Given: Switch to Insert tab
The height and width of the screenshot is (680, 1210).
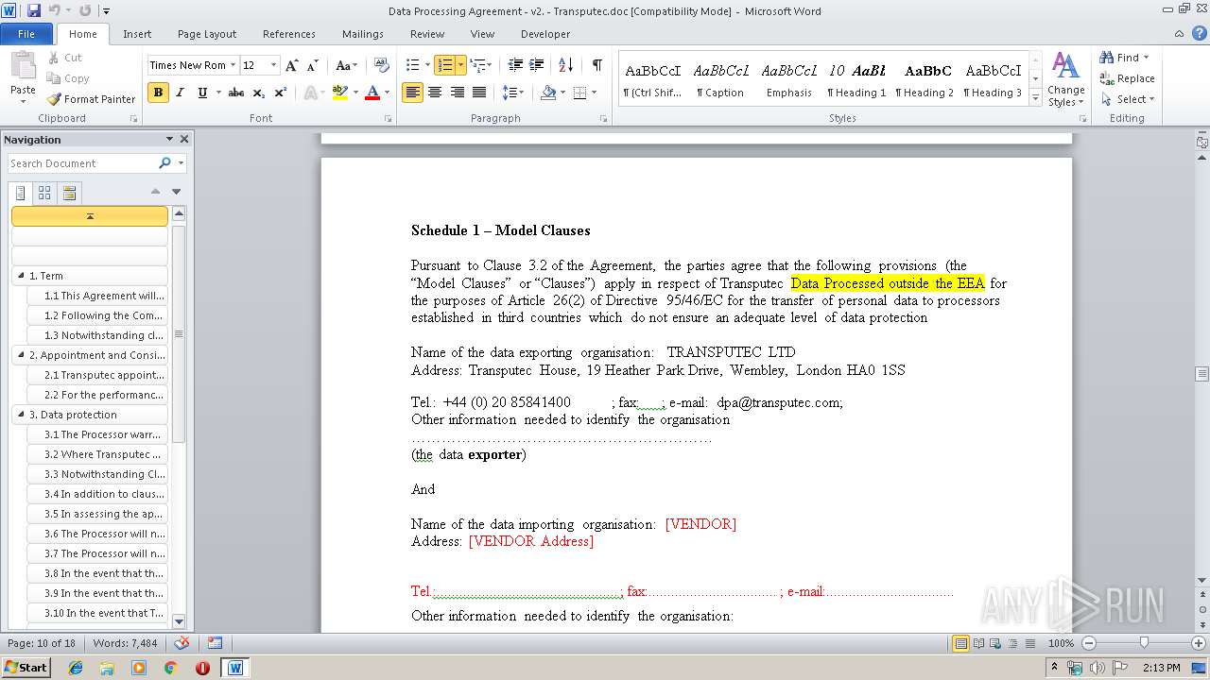Looking at the screenshot, I should (x=137, y=34).
